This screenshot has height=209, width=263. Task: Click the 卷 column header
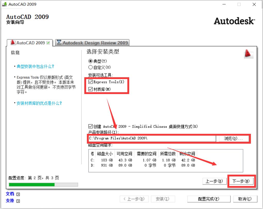pyautogui.click(x=92, y=153)
